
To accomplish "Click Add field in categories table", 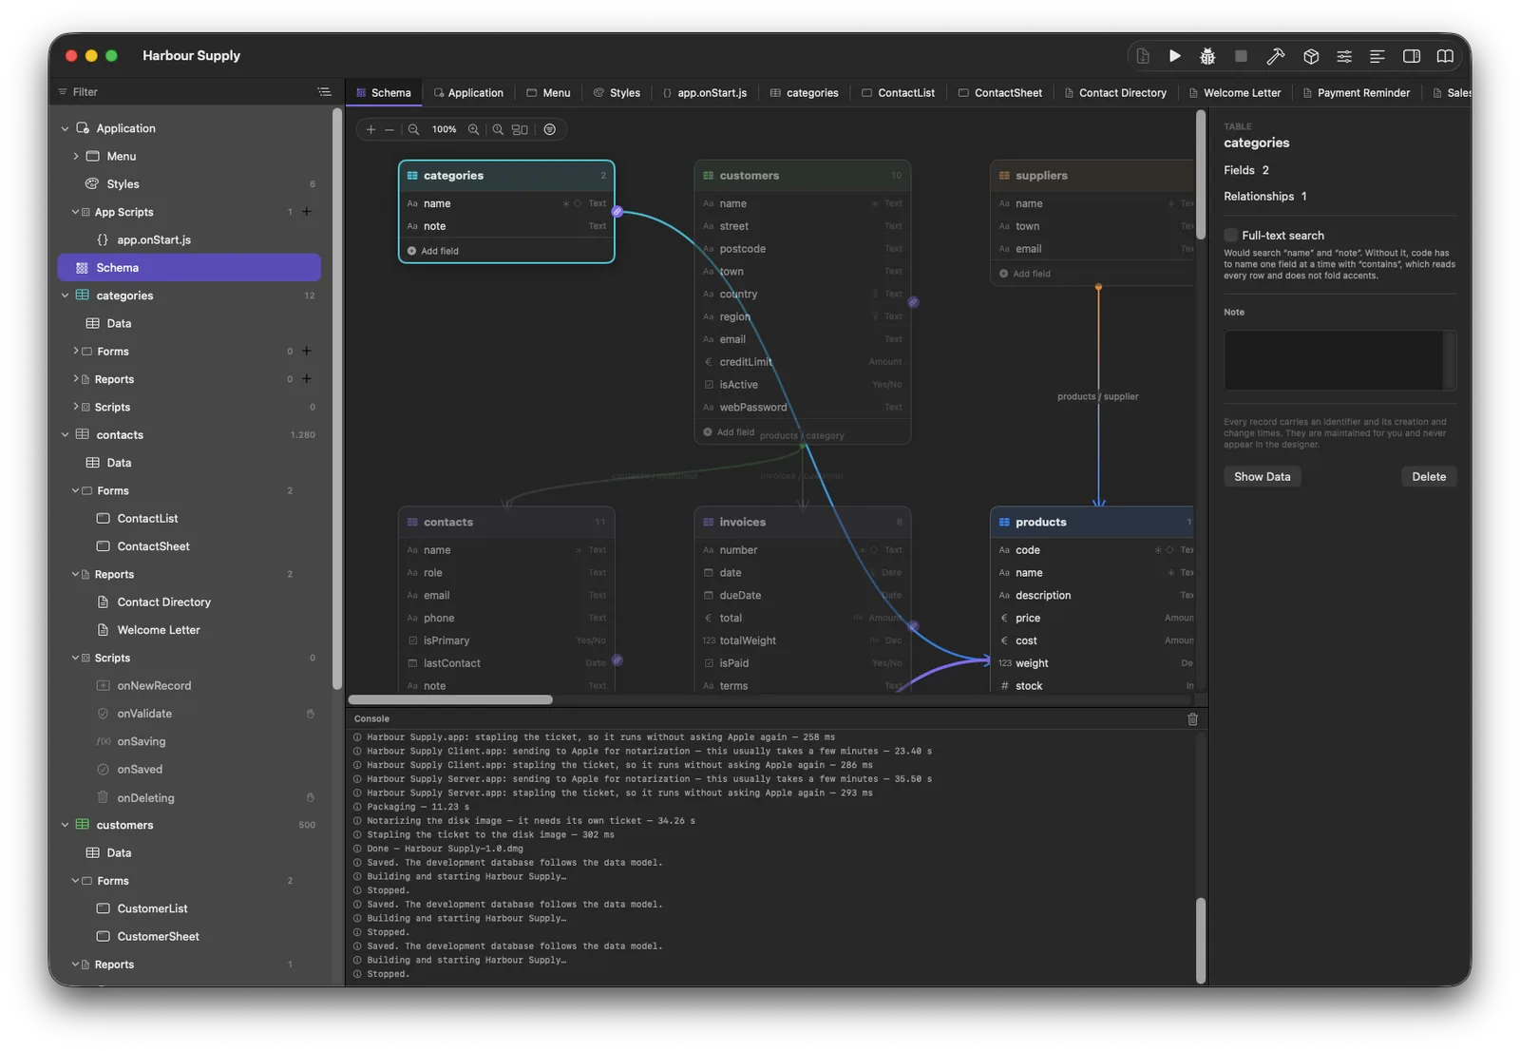I will (433, 251).
